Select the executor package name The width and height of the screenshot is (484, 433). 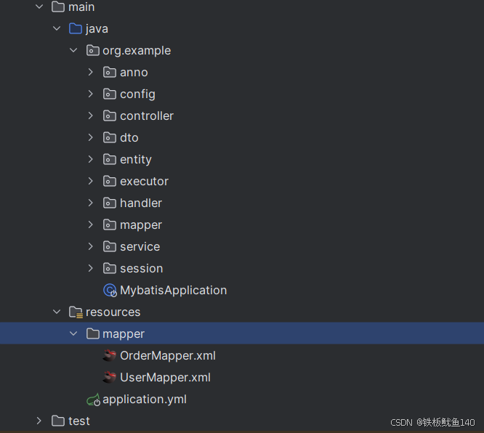tap(144, 182)
